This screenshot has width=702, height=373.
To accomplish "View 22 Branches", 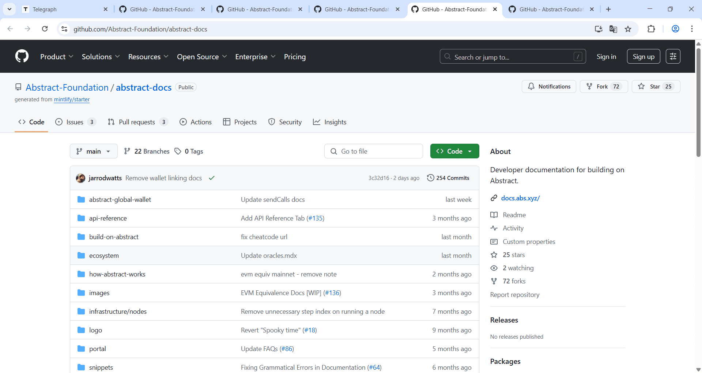I will (147, 151).
